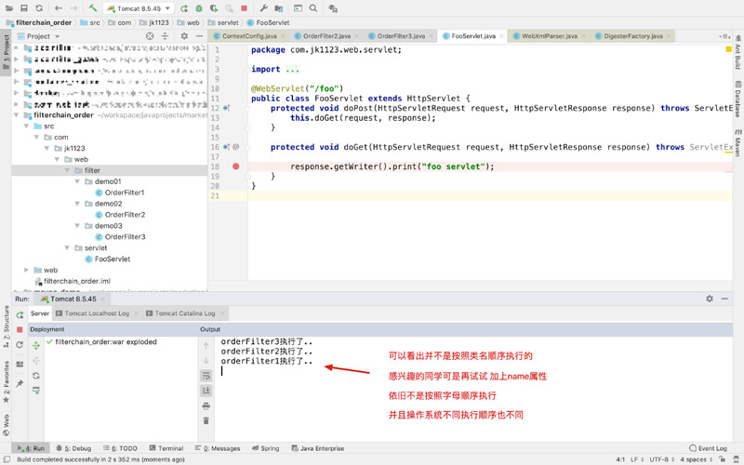744x465 pixels.
Task: Switch to OrderFilter3.java tab
Action: [x=401, y=36]
